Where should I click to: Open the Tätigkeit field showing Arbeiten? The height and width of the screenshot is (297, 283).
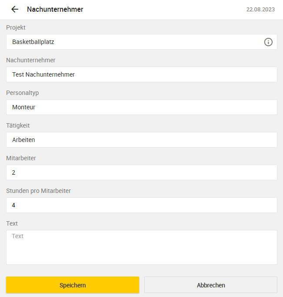142,140
